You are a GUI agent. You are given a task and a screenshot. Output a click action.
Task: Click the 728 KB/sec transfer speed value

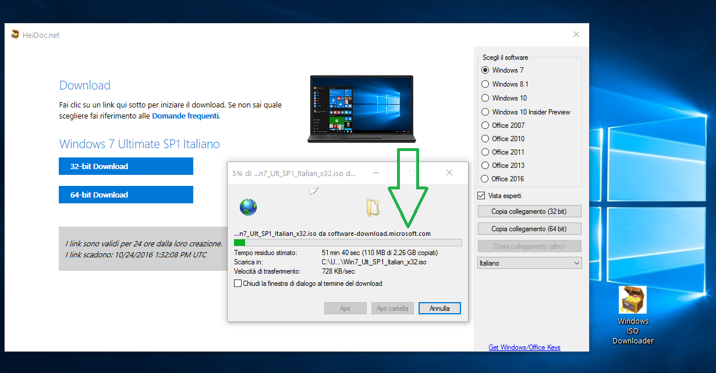[x=338, y=271]
